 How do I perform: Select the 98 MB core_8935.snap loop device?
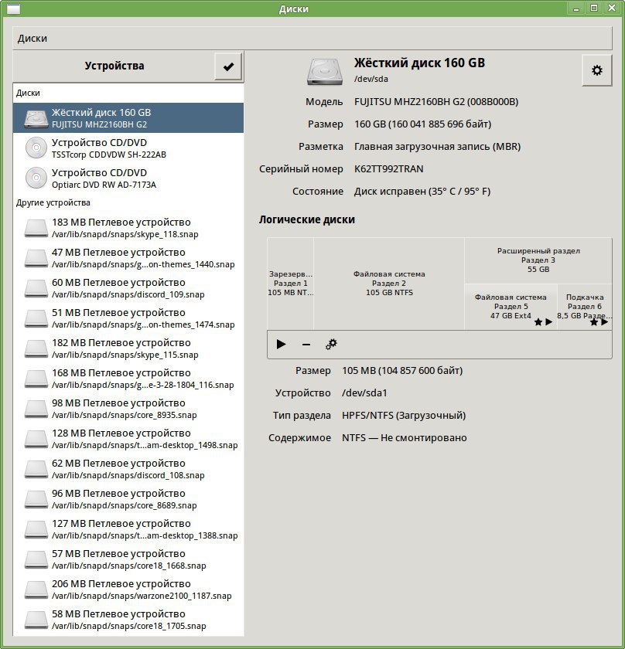(x=128, y=409)
